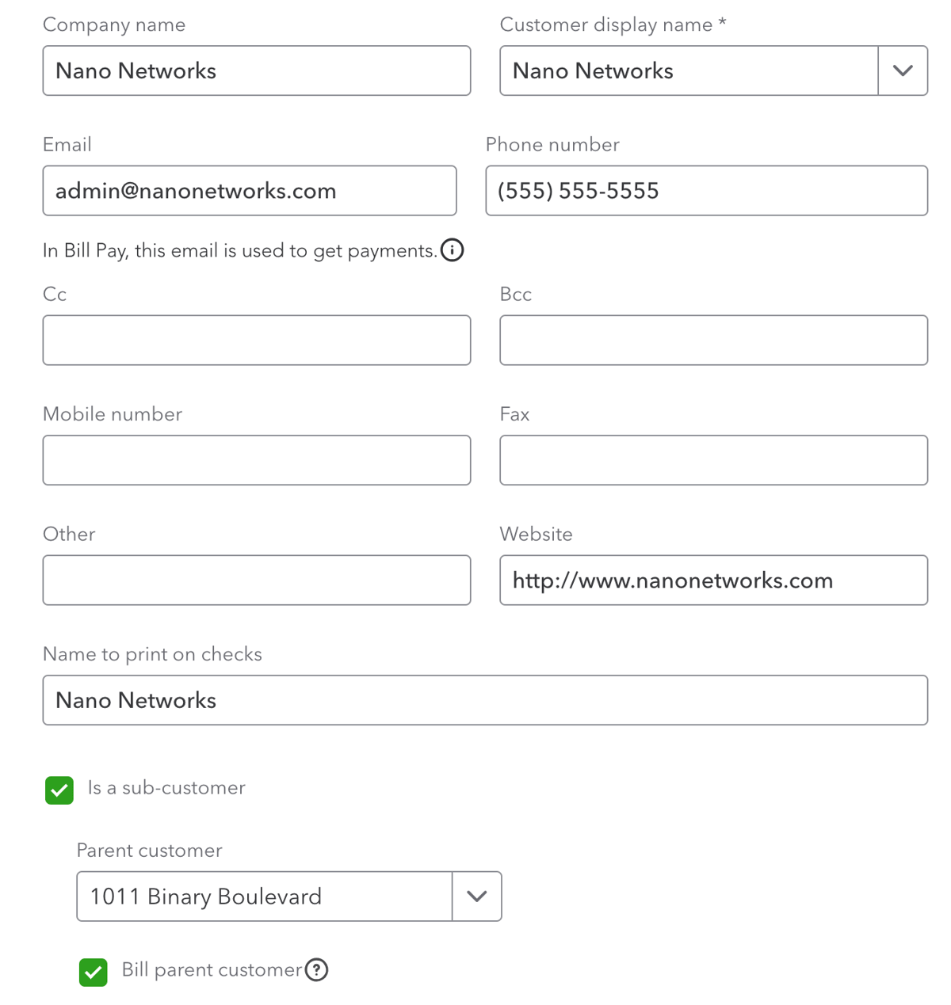Focus the Mobile number input box
This screenshot has width=951, height=1005.
(256, 460)
